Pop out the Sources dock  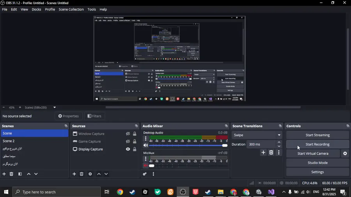coord(136,126)
